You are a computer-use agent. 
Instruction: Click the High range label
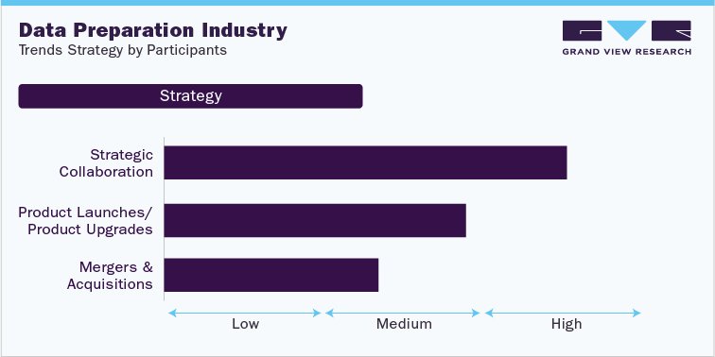tap(567, 324)
